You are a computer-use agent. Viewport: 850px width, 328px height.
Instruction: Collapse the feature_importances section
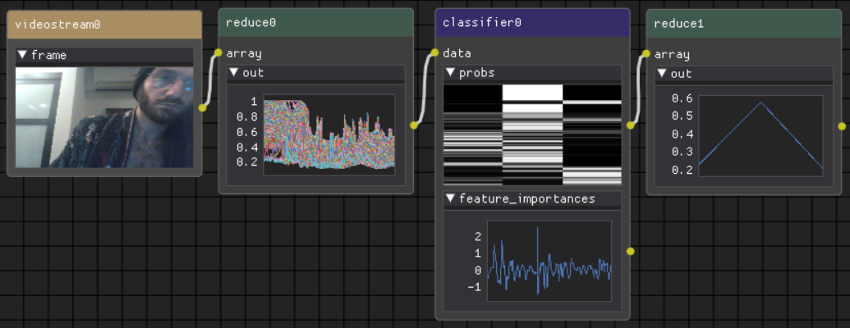pyautogui.click(x=450, y=198)
